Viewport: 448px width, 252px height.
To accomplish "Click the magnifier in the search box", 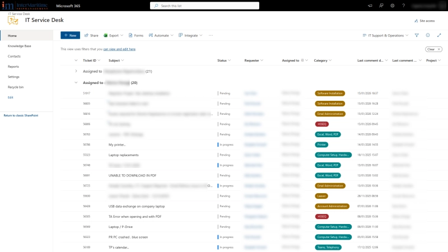I will click(x=156, y=6).
